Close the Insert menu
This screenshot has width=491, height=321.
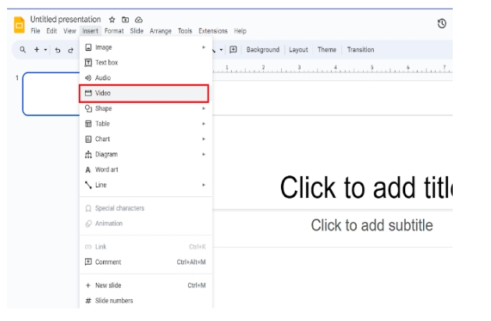91,31
